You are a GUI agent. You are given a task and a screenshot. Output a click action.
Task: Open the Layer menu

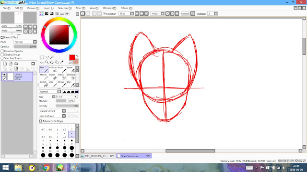click(x=48, y=8)
